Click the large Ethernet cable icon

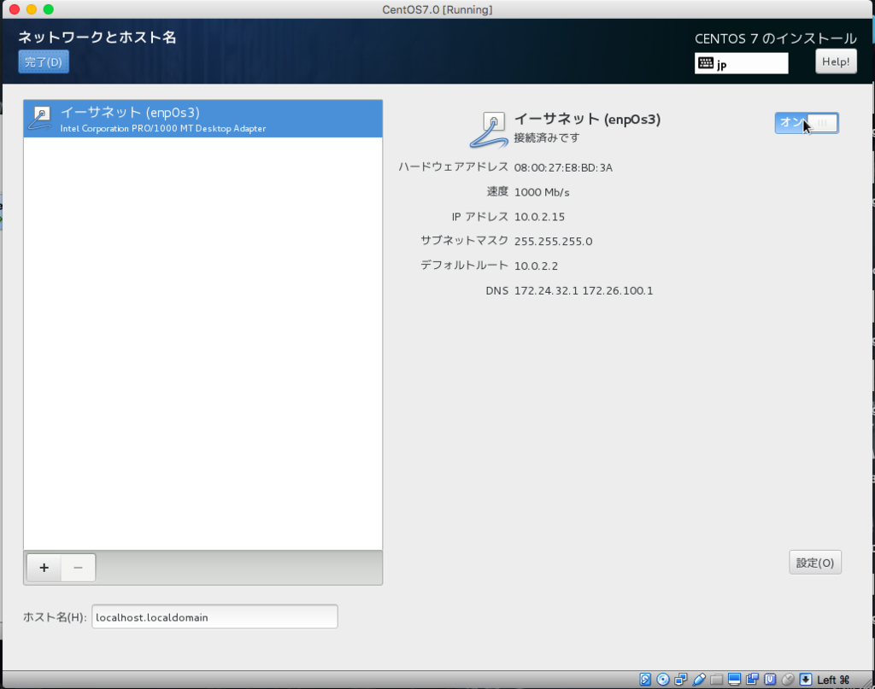pos(489,129)
